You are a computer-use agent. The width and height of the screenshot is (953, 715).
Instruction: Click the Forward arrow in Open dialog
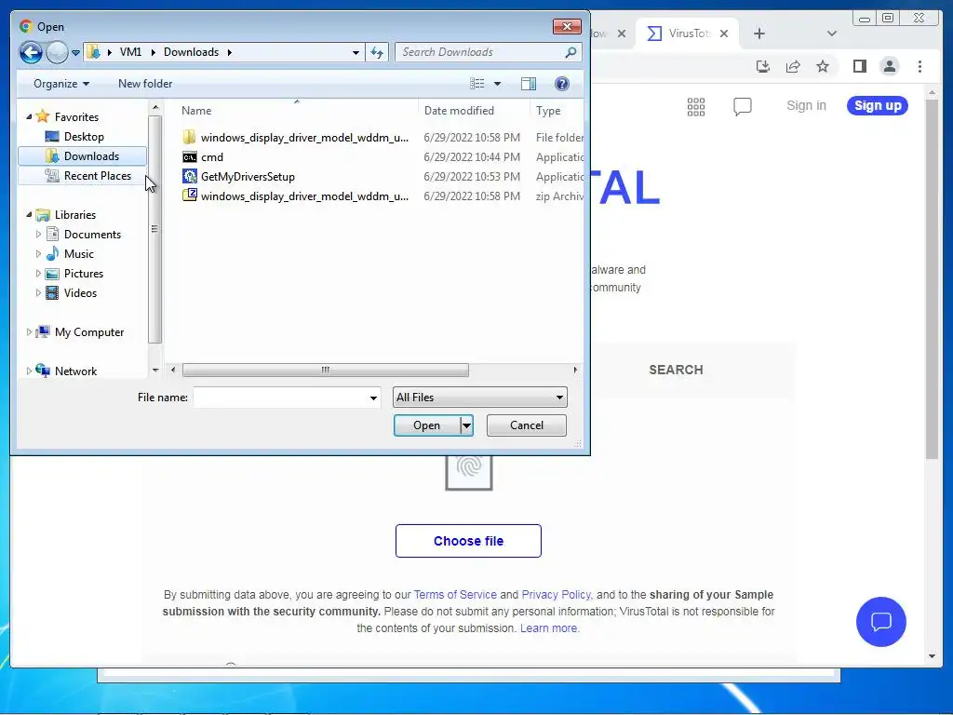click(x=57, y=52)
